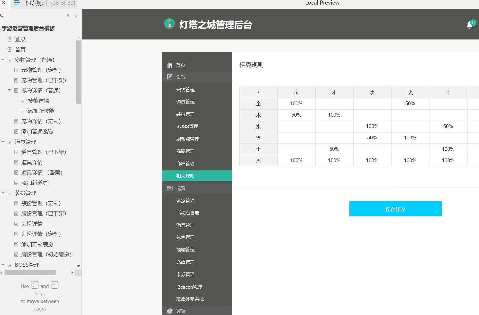Click the calendar icon beside 运营

[x=169, y=188]
